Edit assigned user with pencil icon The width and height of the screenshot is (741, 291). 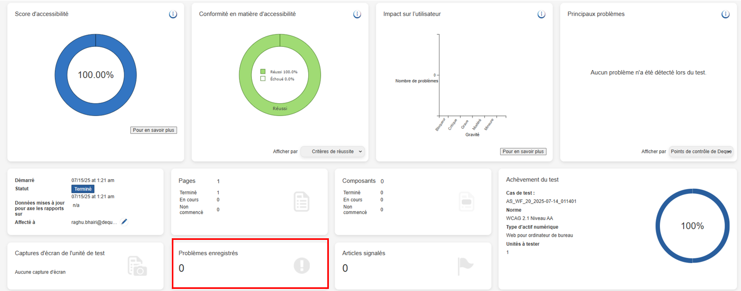pyautogui.click(x=124, y=222)
